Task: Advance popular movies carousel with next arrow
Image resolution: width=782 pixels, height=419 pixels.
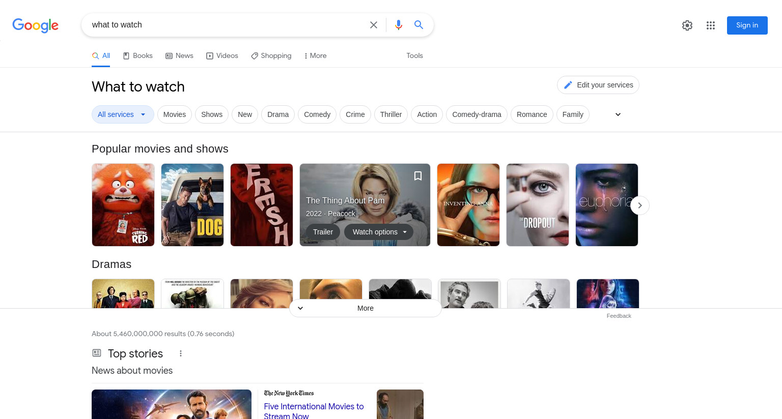Action: pyautogui.click(x=640, y=205)
